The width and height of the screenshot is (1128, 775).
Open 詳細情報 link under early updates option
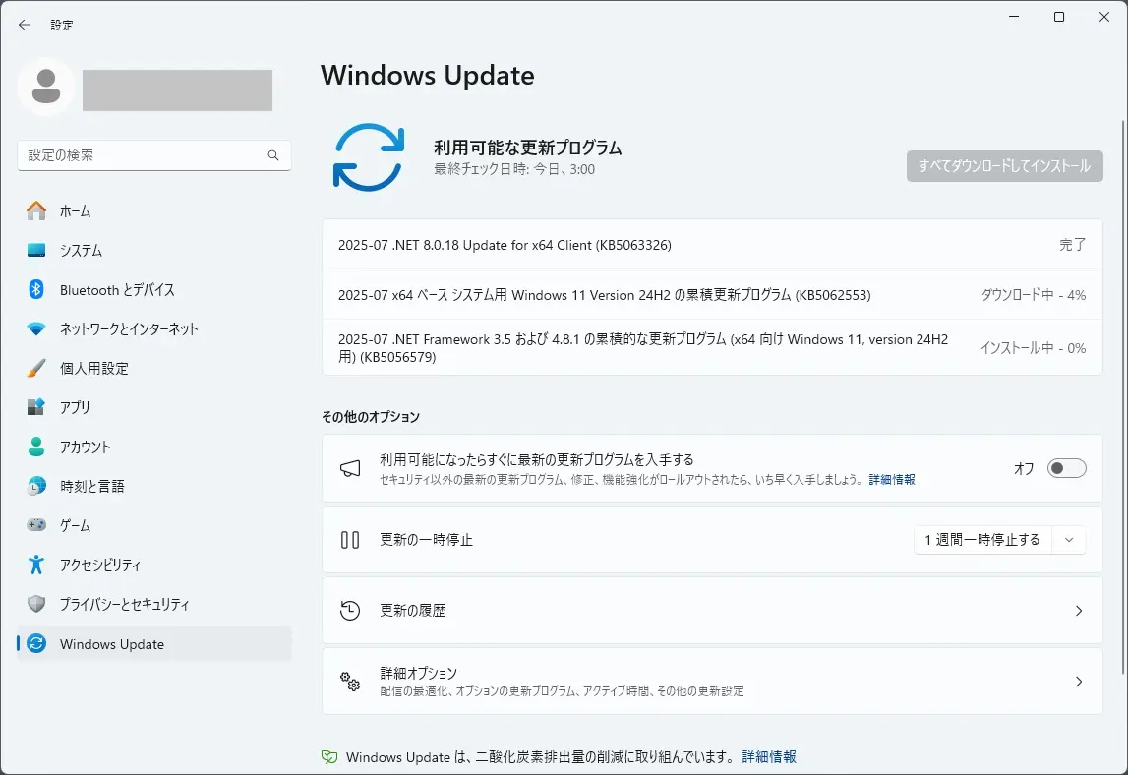click(892, 479)
